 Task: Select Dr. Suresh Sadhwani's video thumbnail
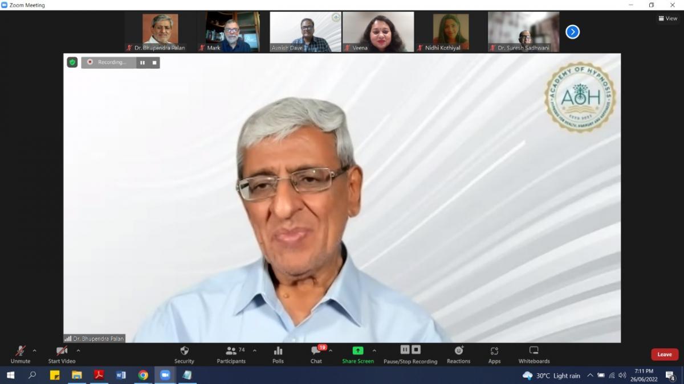[523, 32]
